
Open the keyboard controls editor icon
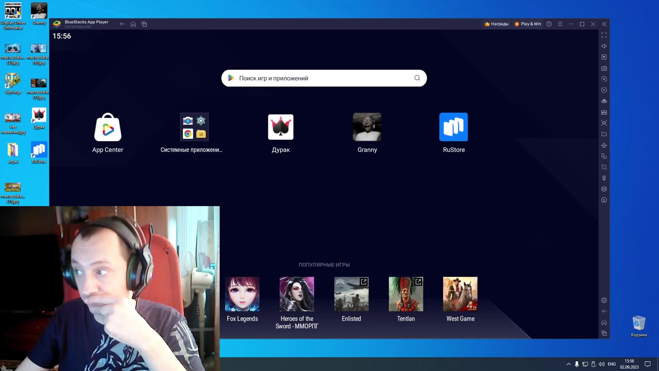point(604,68)
